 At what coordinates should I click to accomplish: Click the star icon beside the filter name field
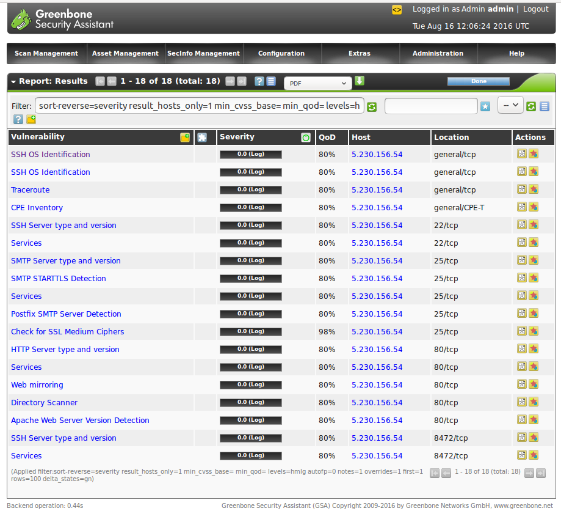click(485, 106)
